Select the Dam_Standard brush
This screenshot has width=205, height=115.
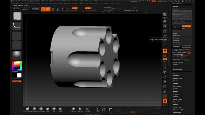pyautogui.click(x=41, y=110)
